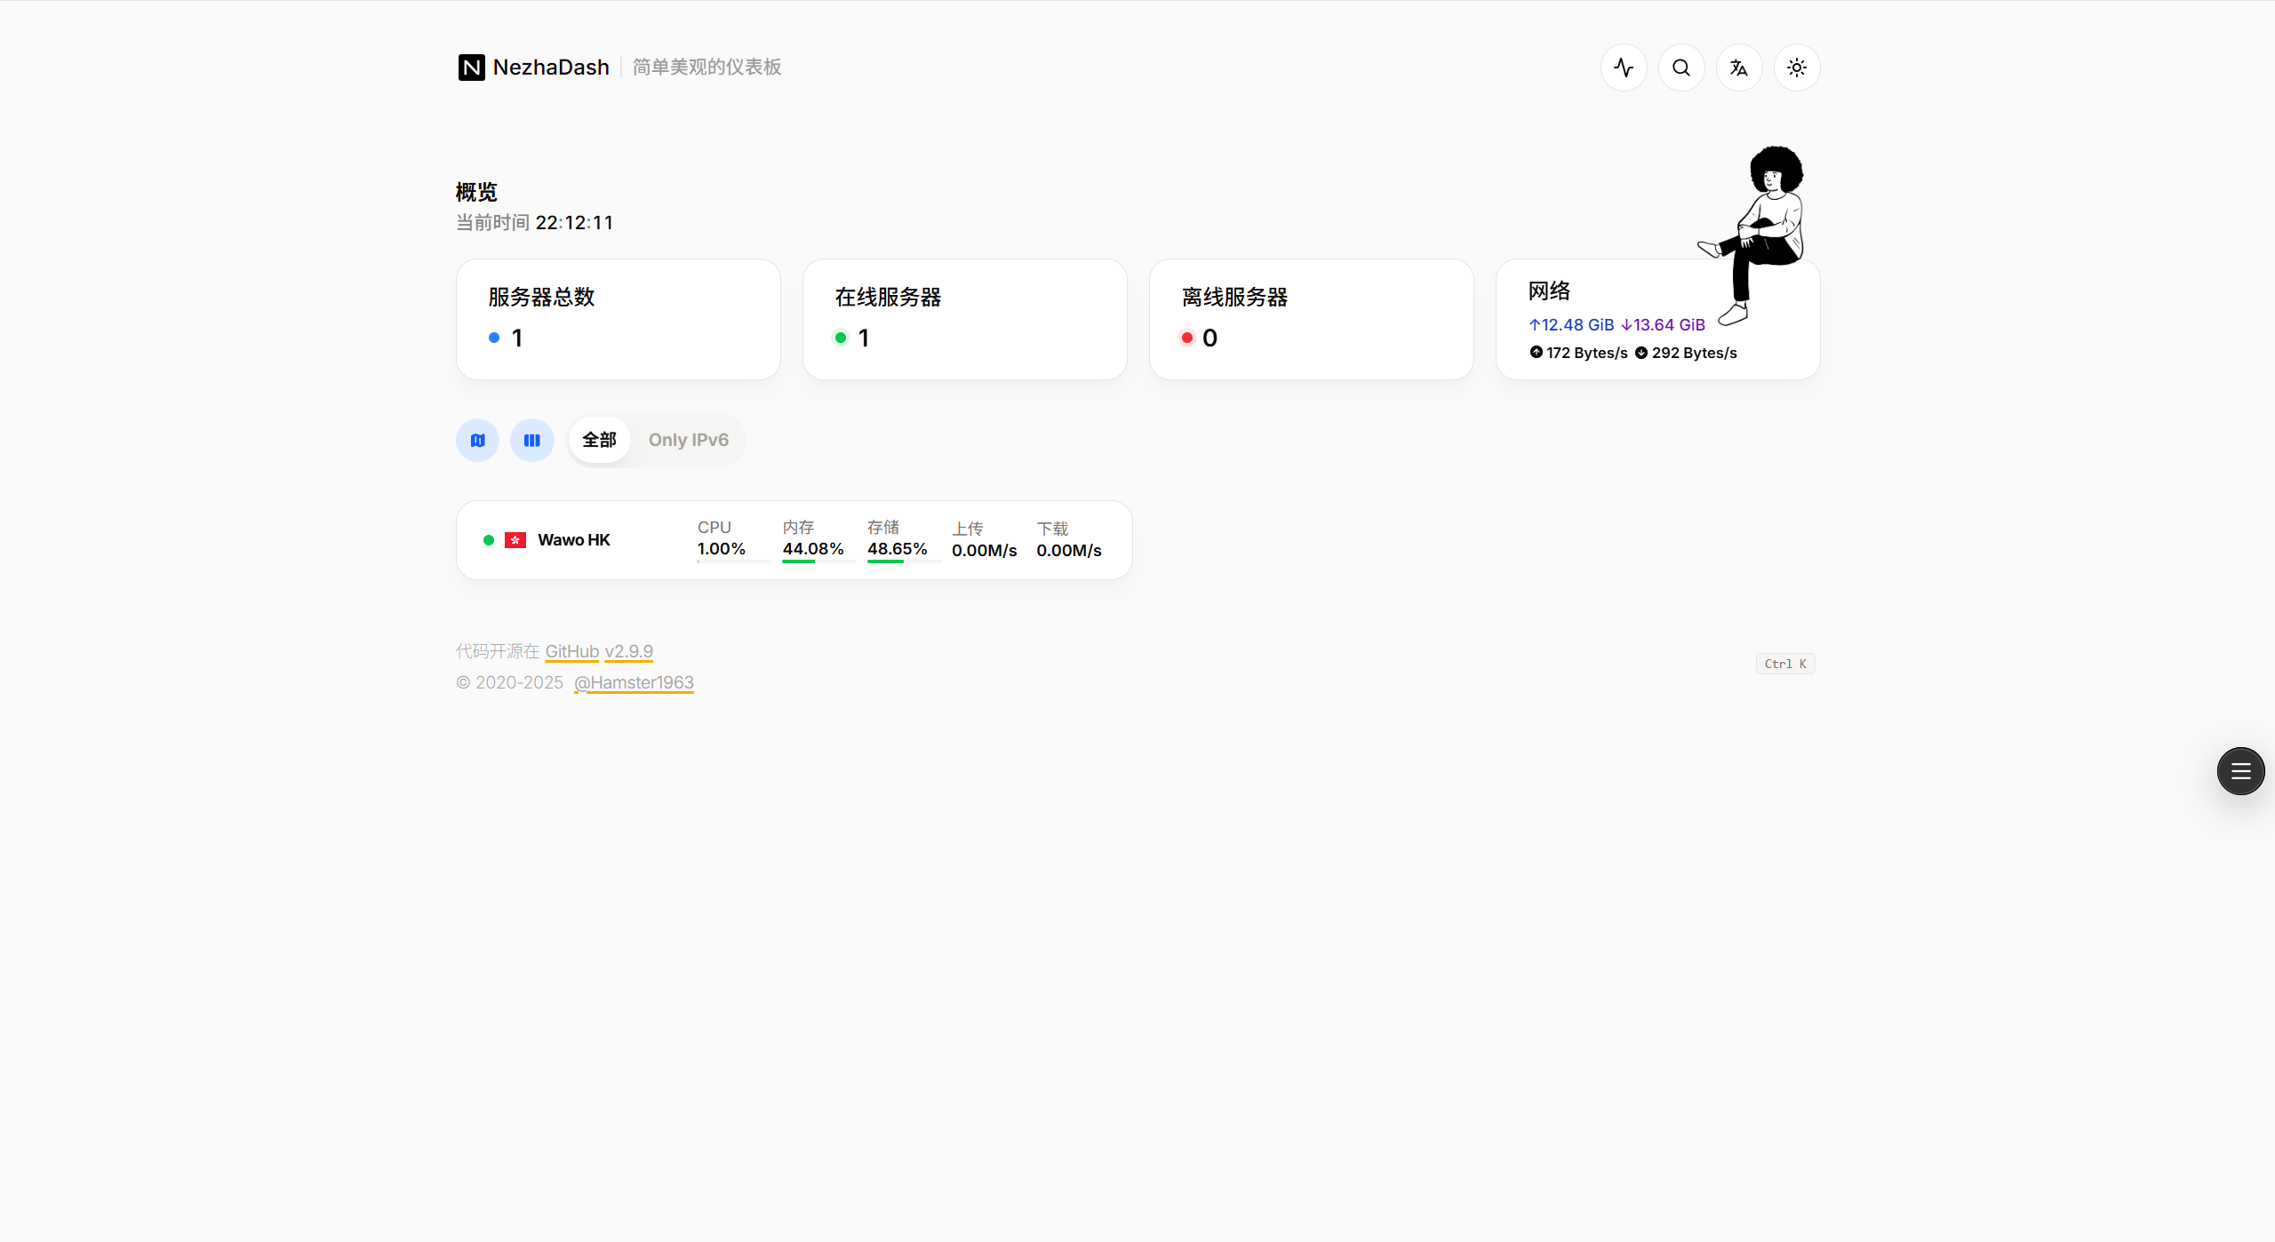Open the GitHub link in footer
This screenshot has height=1242, width=2275.
pyautogui.click(x=571, y=651)
